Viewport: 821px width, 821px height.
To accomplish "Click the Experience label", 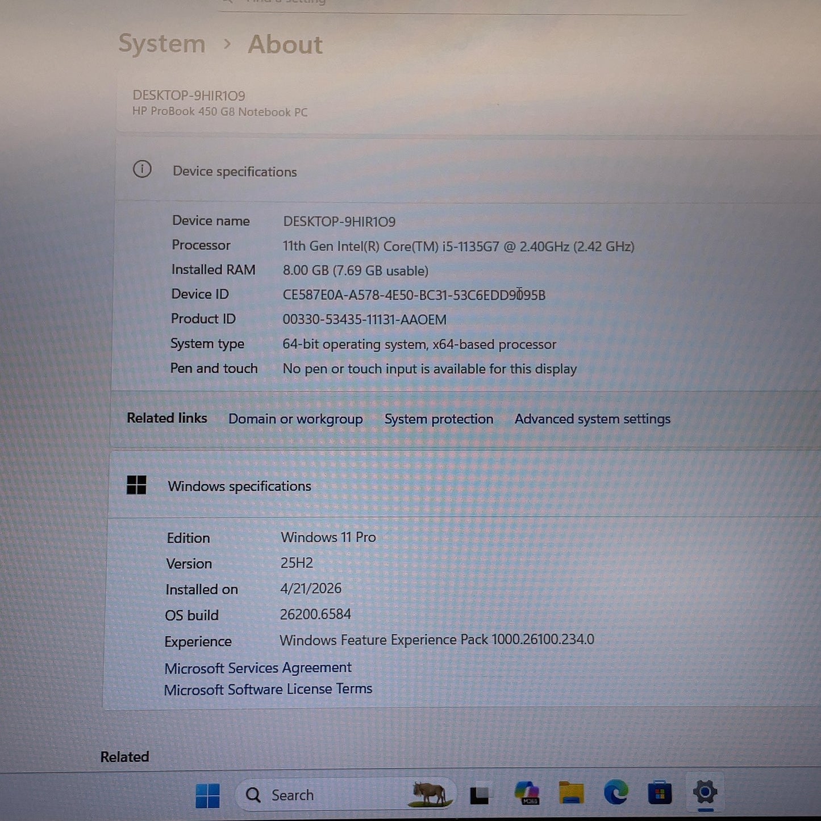I will tap(198, 641).
